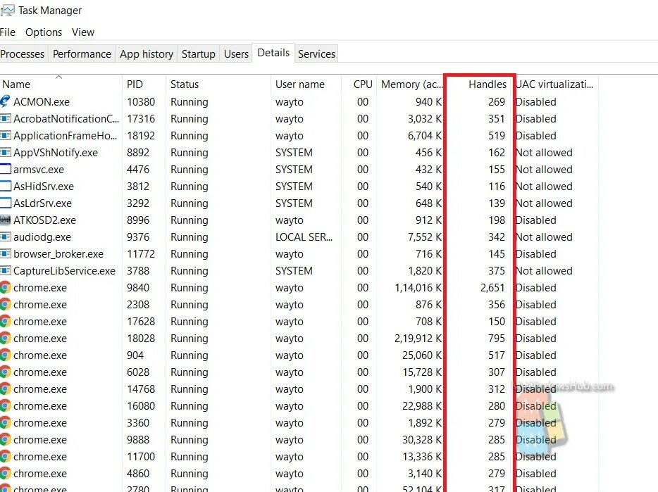
Task: Click the AsHidSrv.exe process icon
Action: (6, 186)
